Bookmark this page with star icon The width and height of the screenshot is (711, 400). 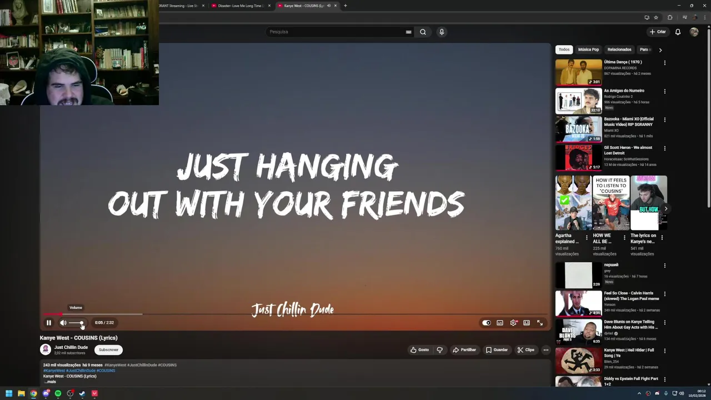[x=655, y=18]
